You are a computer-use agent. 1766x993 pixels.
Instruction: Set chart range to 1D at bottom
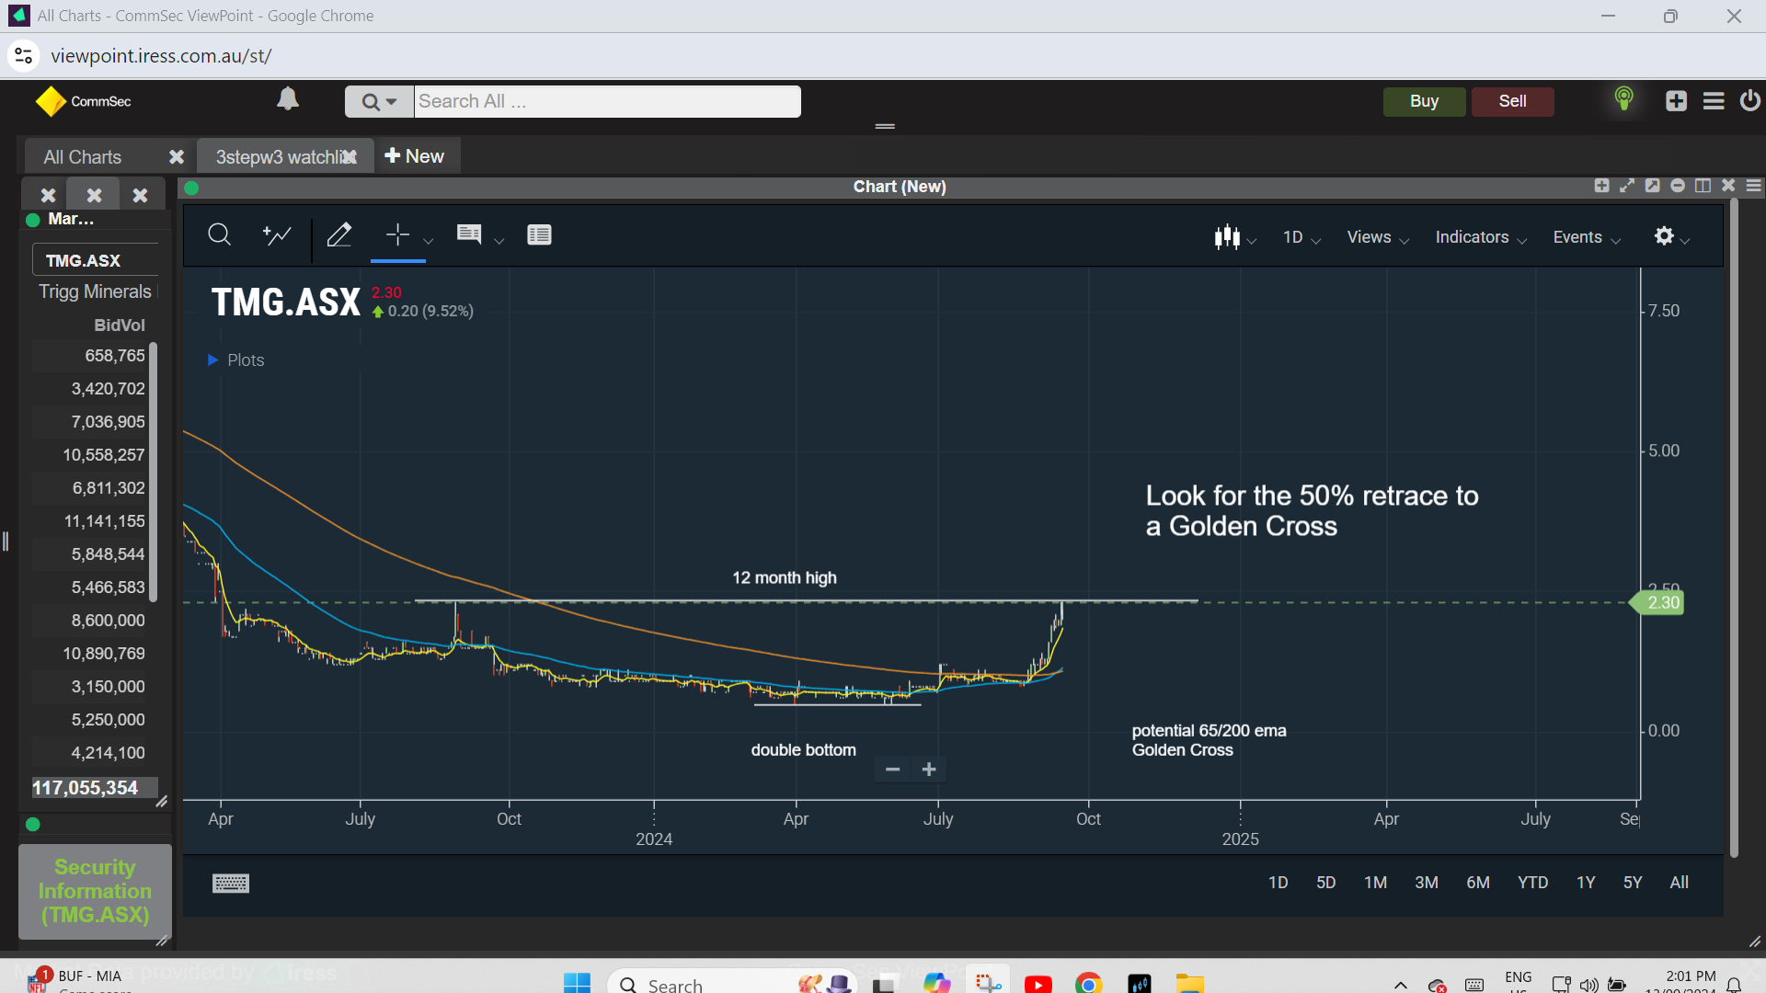(x=1279, y=883)
